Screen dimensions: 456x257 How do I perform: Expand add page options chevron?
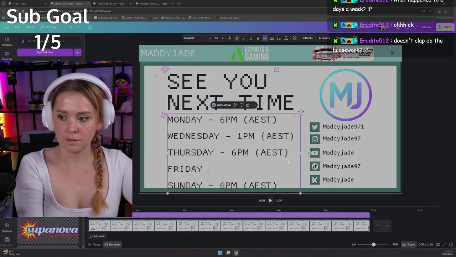pos(387,226)
